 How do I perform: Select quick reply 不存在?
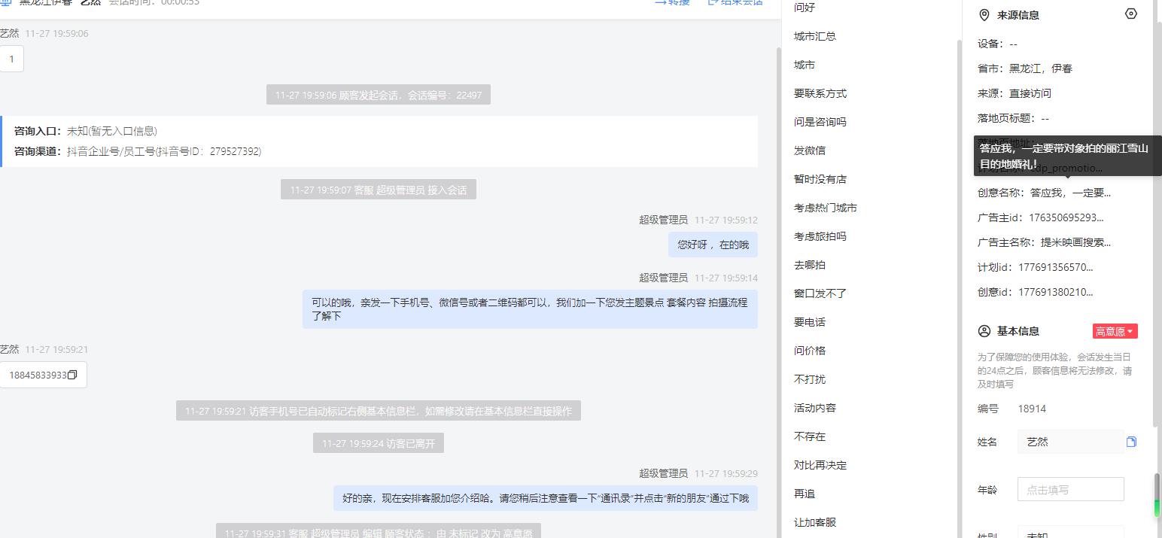pyautogui.click(x=810, y=436)
